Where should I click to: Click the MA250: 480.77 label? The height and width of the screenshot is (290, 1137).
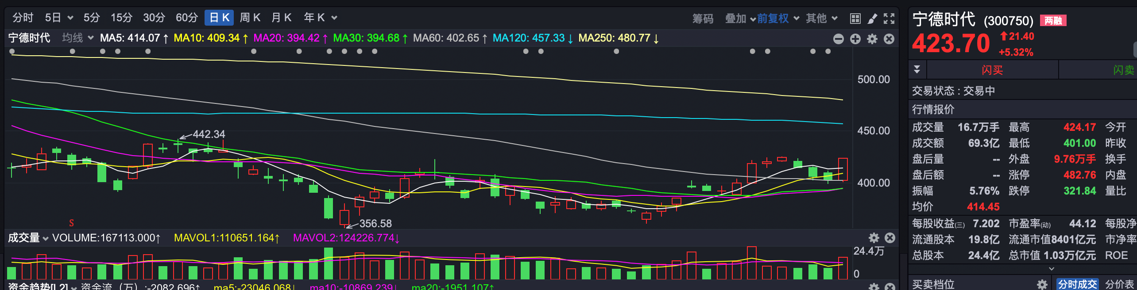tap(619, 38)
